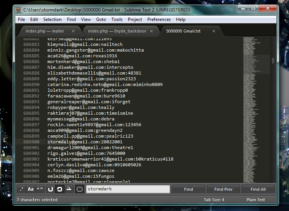Viewport: 289px width, 211px height.
Task: Click line number 686900 in gutter
Action: pyautogui.click(x=31, y=142)
